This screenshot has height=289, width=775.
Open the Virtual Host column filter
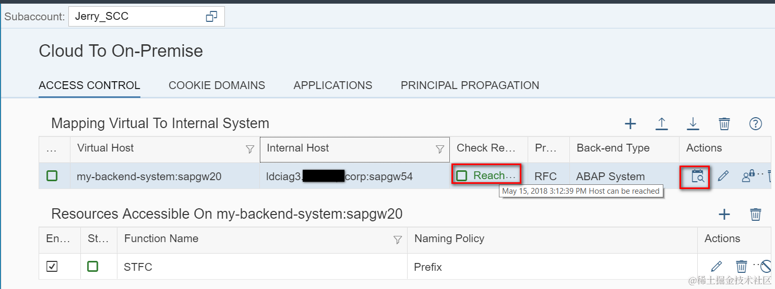click(250, 149)
